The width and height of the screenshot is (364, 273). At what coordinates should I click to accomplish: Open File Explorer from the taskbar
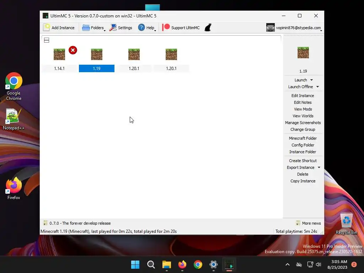tap(166, 264)
